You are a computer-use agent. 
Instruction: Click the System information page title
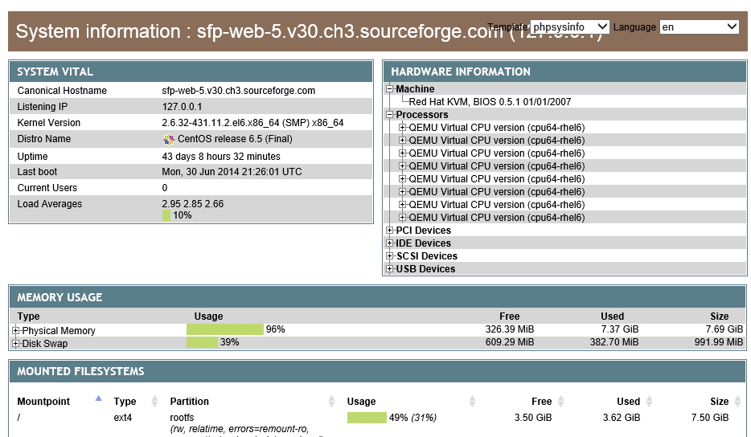point(309,31)
